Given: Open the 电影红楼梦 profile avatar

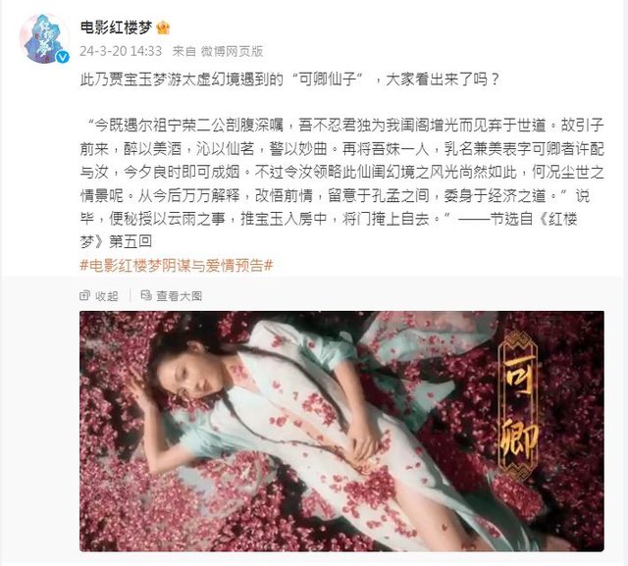Looking at the screenshot, I should coord(44,38).
